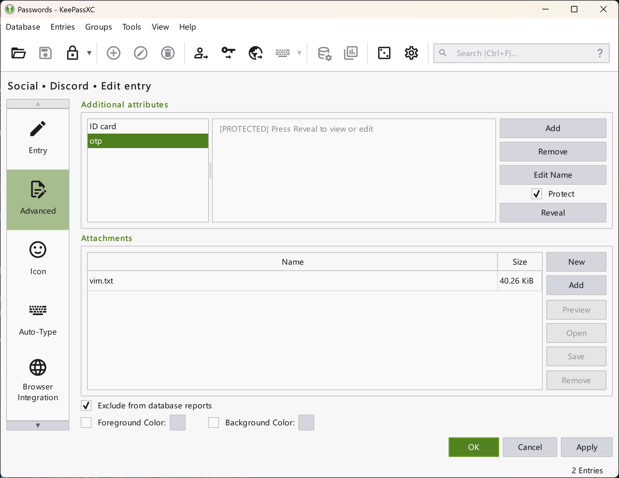Select the Advanced sidebar section
This screenshot has width=619, height=478.
pos(38,199)
